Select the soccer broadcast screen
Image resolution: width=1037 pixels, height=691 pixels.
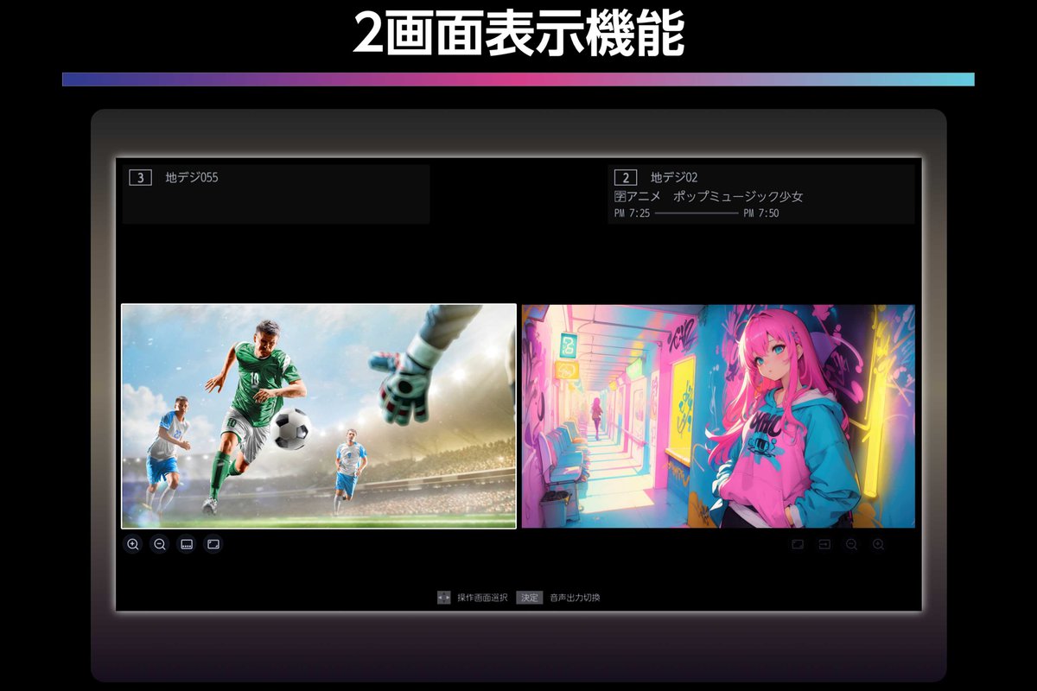(319, 415)
